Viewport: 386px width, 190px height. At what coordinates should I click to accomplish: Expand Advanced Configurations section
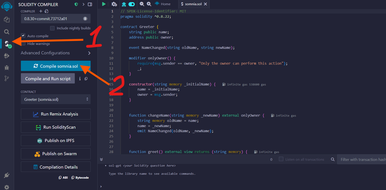coord(56,53)
